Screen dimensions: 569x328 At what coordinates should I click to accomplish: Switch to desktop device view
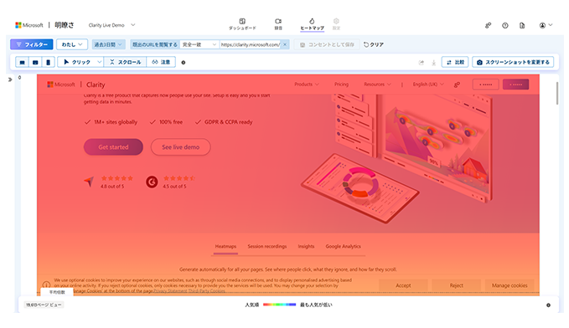coord(22,63)
